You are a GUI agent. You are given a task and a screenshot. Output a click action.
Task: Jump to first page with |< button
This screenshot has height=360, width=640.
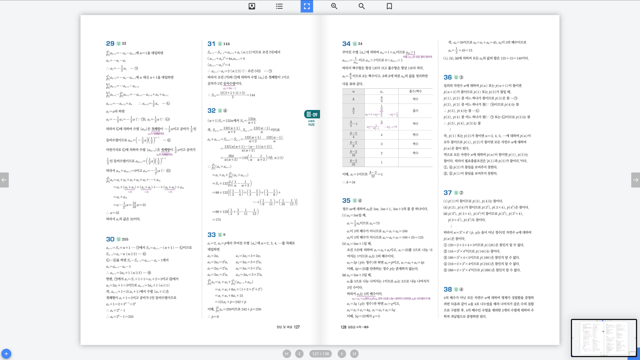coord(286,354)
